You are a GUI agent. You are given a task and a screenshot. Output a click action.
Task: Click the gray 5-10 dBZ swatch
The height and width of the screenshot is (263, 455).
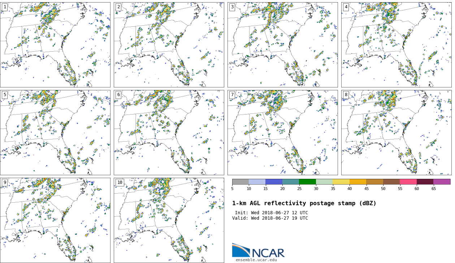coord(240,182)
